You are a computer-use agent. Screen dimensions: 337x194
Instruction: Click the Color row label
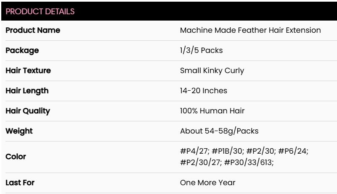click(16, 156)
